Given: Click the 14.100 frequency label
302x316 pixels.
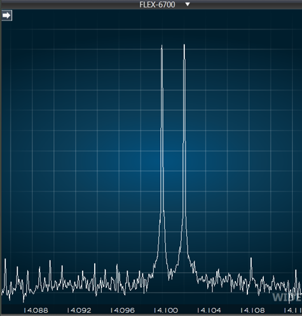Looking at the screenshot, I should click(165, 310).
